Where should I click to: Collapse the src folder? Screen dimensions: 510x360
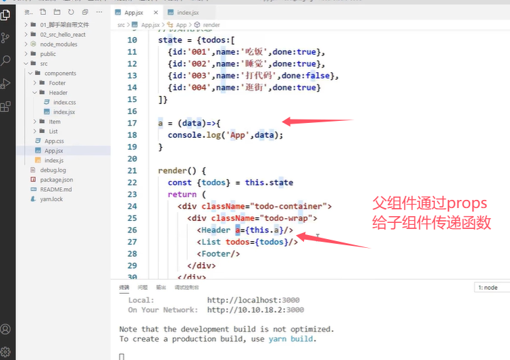pos(44,63)
